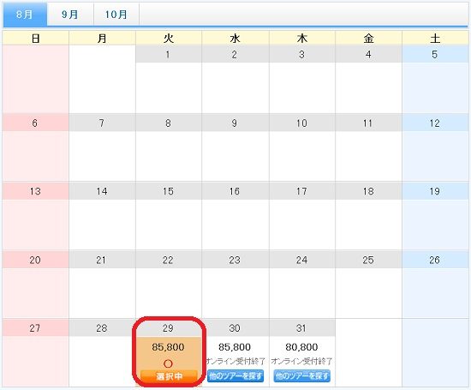Viewport: 471px width, 390px height.
Task: Click the Saturday date cell 26
Action: (x=435, y=285)
